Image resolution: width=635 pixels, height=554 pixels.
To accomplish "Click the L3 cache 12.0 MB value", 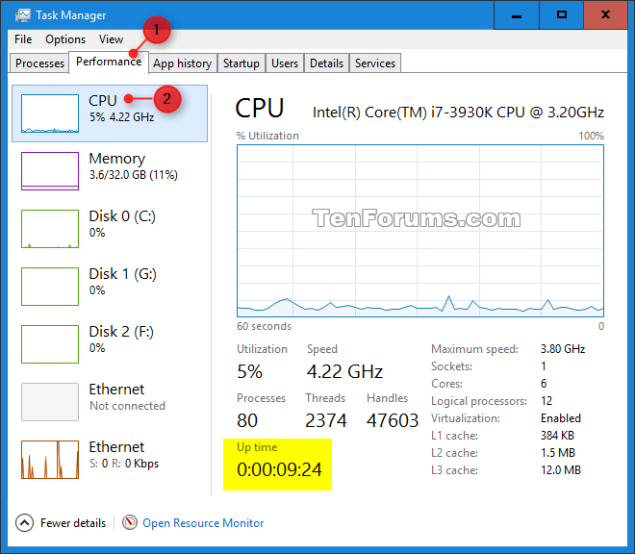I will coord(561,470).
